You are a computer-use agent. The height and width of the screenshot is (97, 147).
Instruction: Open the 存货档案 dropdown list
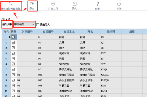coord(24,24)
